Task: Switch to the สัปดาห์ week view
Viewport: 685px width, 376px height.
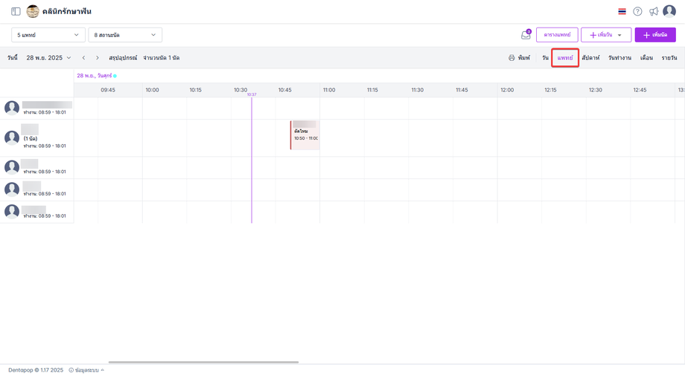Action: 590,57
